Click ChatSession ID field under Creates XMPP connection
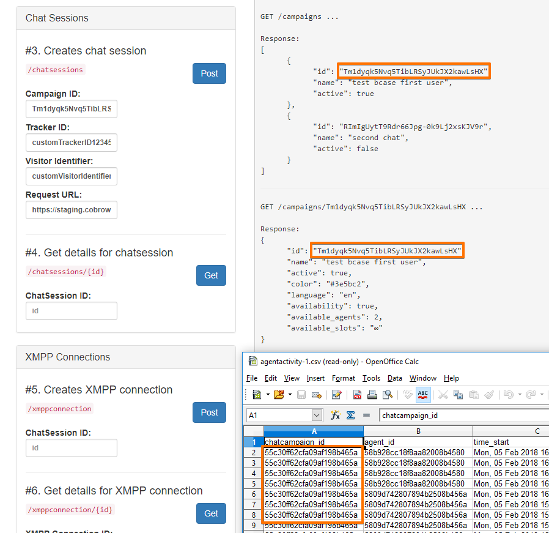Screen dimensions: 549x533 [x=72, y=448]
